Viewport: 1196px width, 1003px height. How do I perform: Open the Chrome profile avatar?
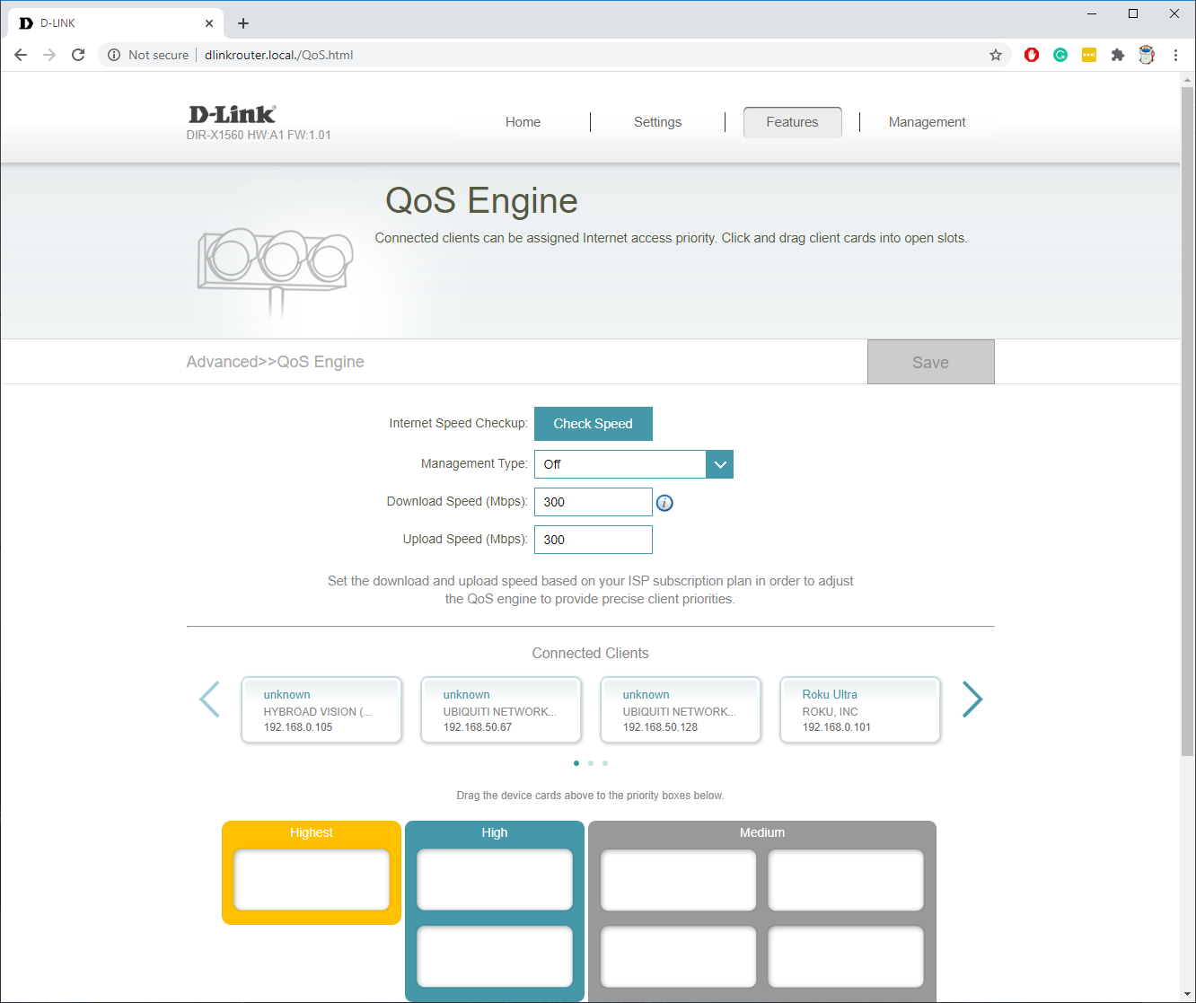[1147, 55]
